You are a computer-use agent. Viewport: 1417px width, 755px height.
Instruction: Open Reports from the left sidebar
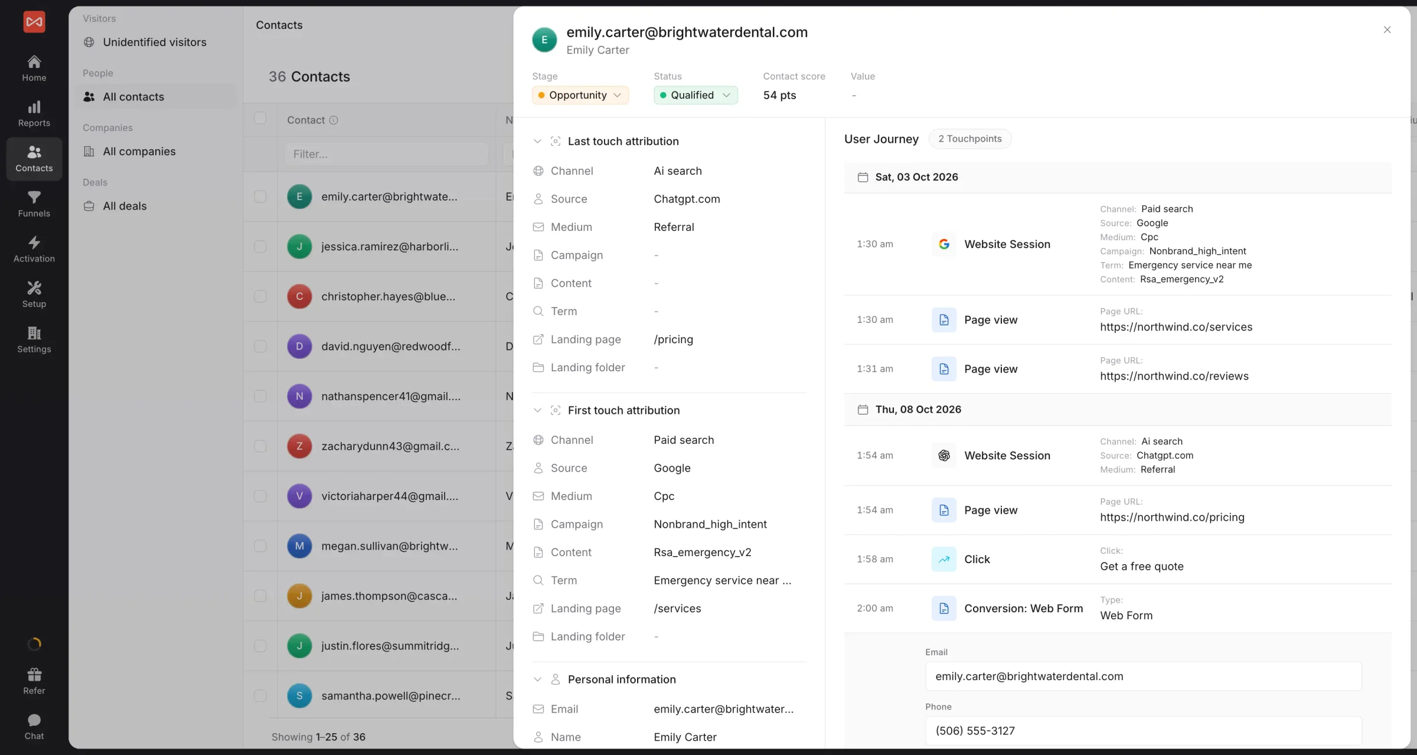(x=34, y=114)
